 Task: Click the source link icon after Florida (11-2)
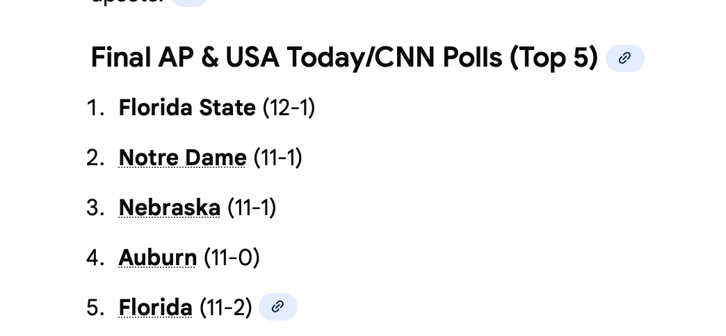tap(277, 307)
